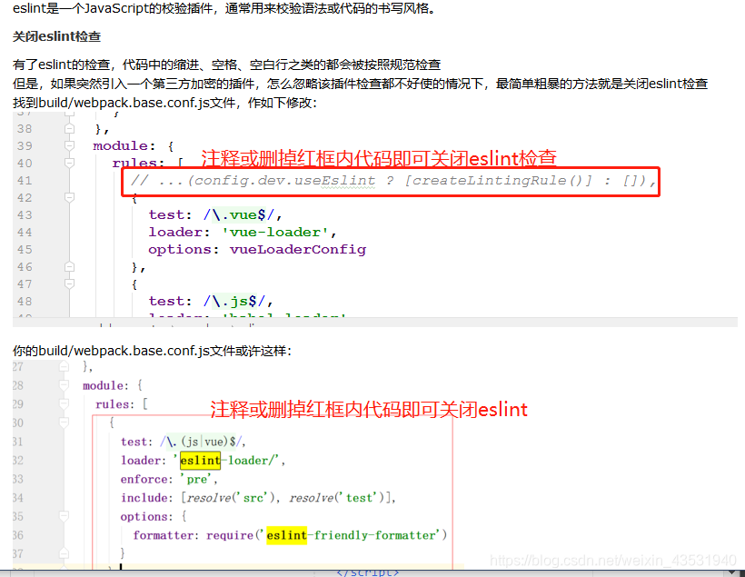Click the paragraph starting '有了eslint的检查'
The width and height of the screenshot is (745, 577).
click(x=226, y=65)
